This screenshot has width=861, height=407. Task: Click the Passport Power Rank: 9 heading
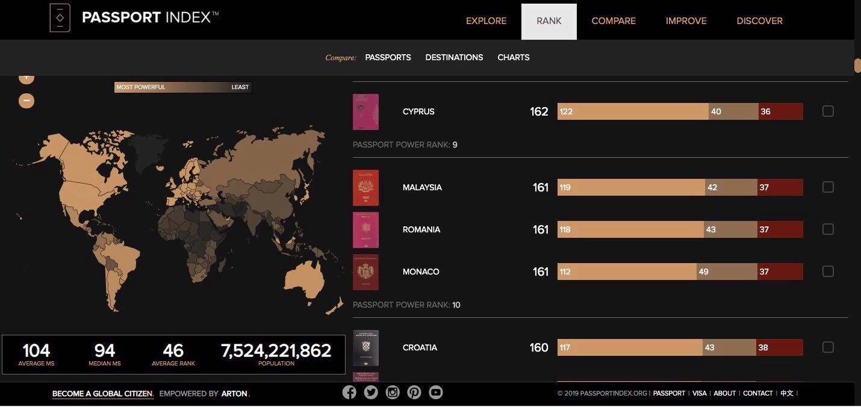click(x=405, y=145)
